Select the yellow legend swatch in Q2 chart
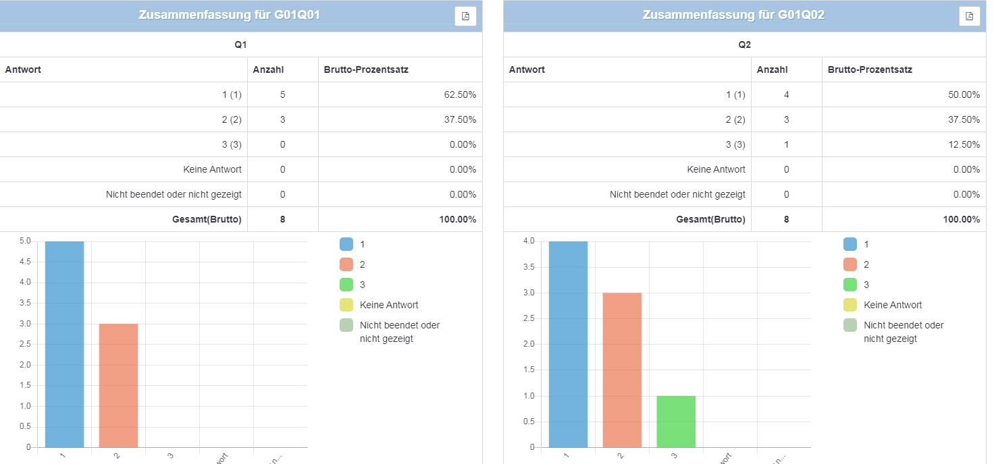This screenshot has width=994, height=464. (850, 305)
